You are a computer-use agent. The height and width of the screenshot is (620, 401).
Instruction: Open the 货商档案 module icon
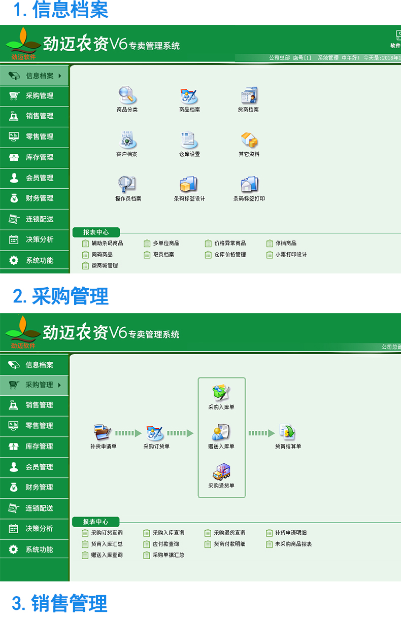[x=249, y=99]
